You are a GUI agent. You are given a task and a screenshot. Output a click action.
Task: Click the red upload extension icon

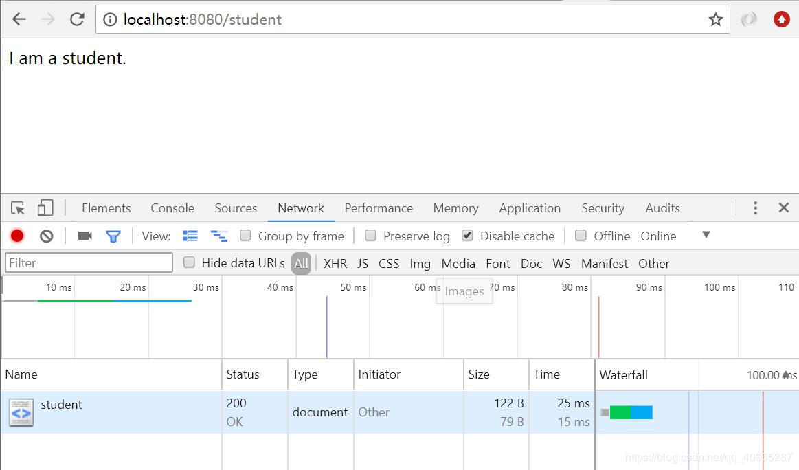pyautogui.click(x=781, y=19)
